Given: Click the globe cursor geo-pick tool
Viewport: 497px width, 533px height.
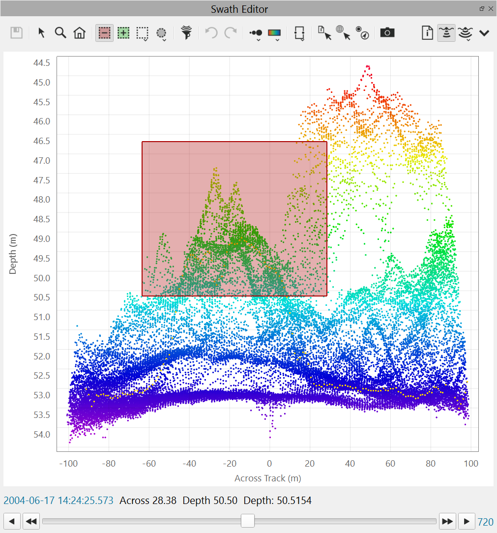Looking at the screenshot, I should pyautogui.click(x=343, y=33).
